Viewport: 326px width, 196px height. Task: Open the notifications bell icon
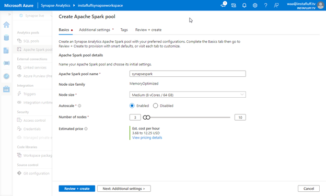pos(245,5)
